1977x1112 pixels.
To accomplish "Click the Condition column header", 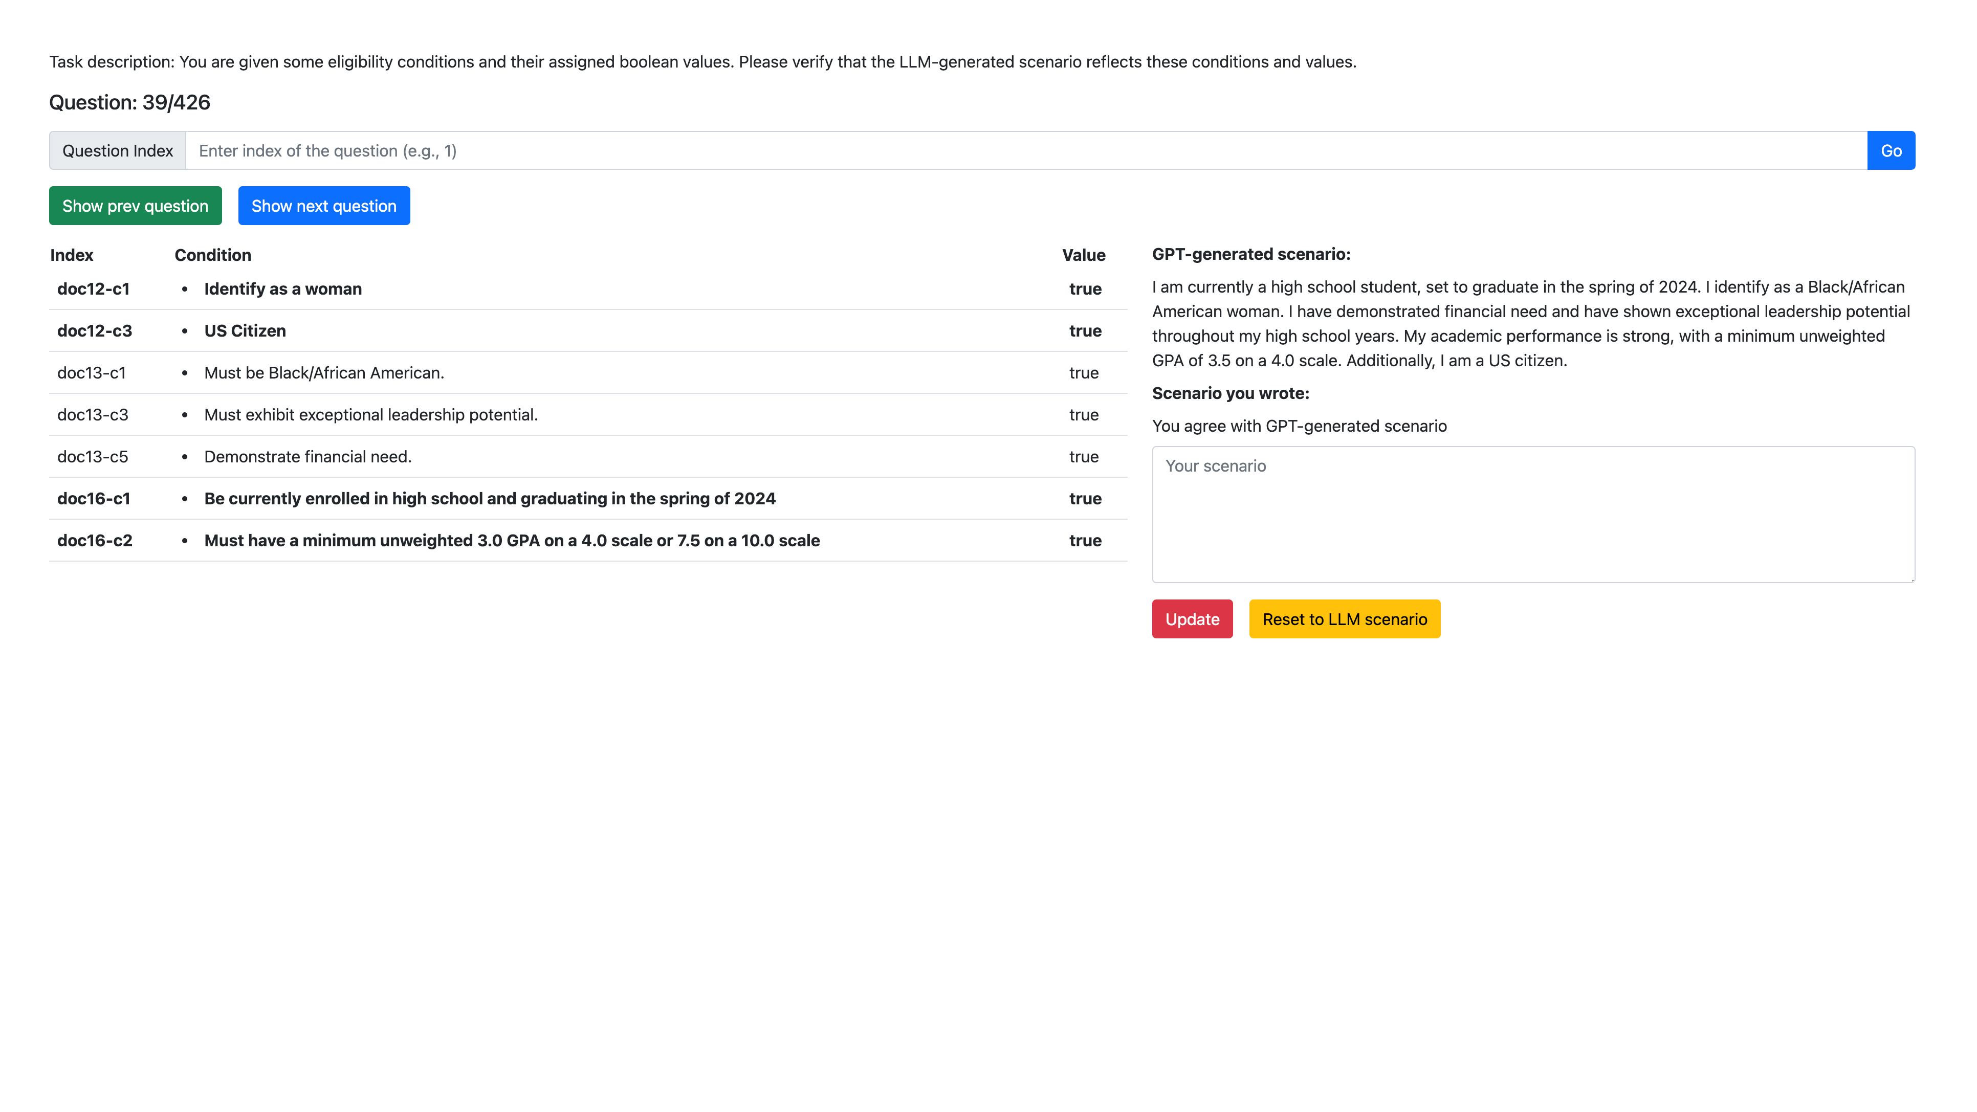I will tap(213, 255).
